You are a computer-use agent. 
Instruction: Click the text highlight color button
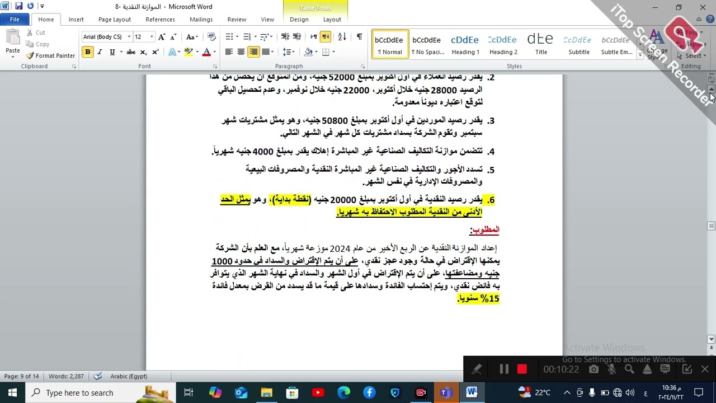[189, 52]
